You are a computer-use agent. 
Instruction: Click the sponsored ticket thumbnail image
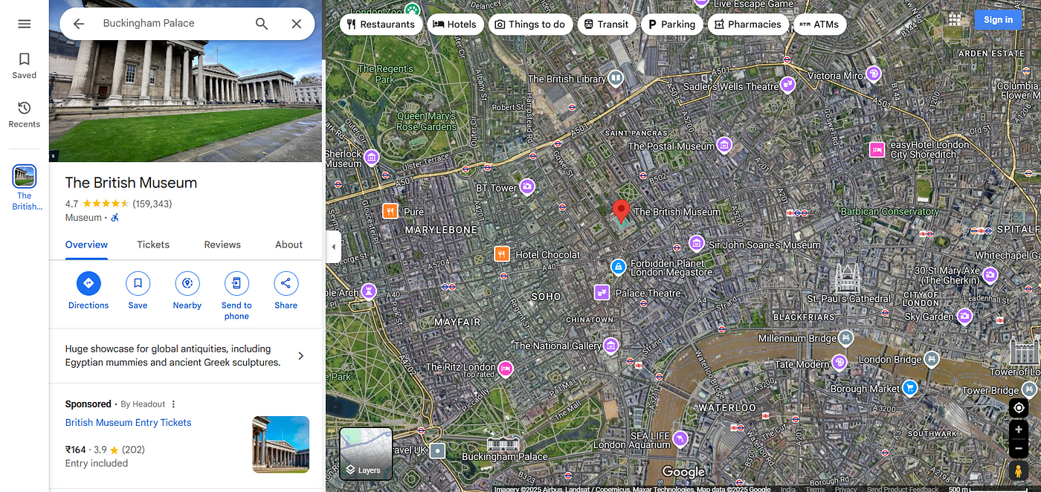[x=280, y=444]
